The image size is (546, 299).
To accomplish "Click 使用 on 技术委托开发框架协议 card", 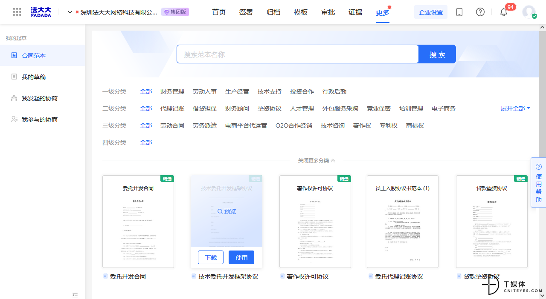I will point(241,257).
